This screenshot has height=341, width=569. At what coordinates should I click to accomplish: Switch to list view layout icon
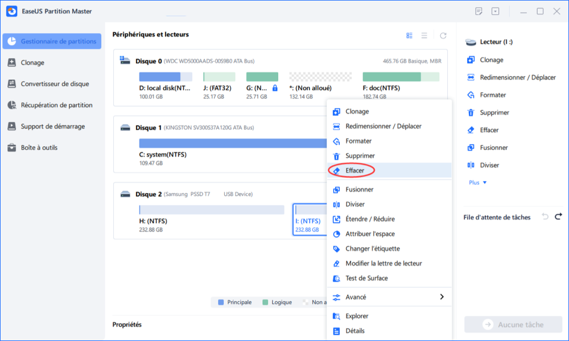424,35
